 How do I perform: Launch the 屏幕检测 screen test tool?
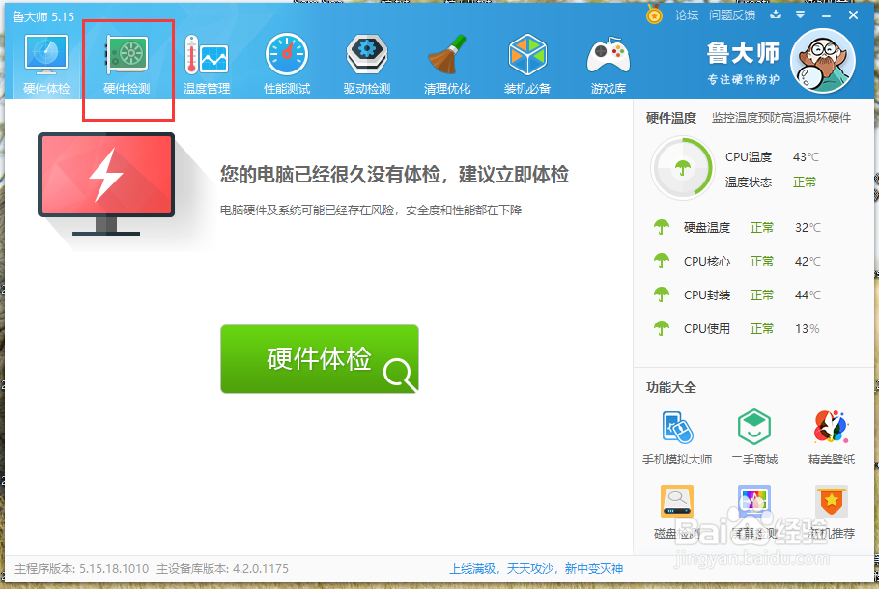(754, 512)
